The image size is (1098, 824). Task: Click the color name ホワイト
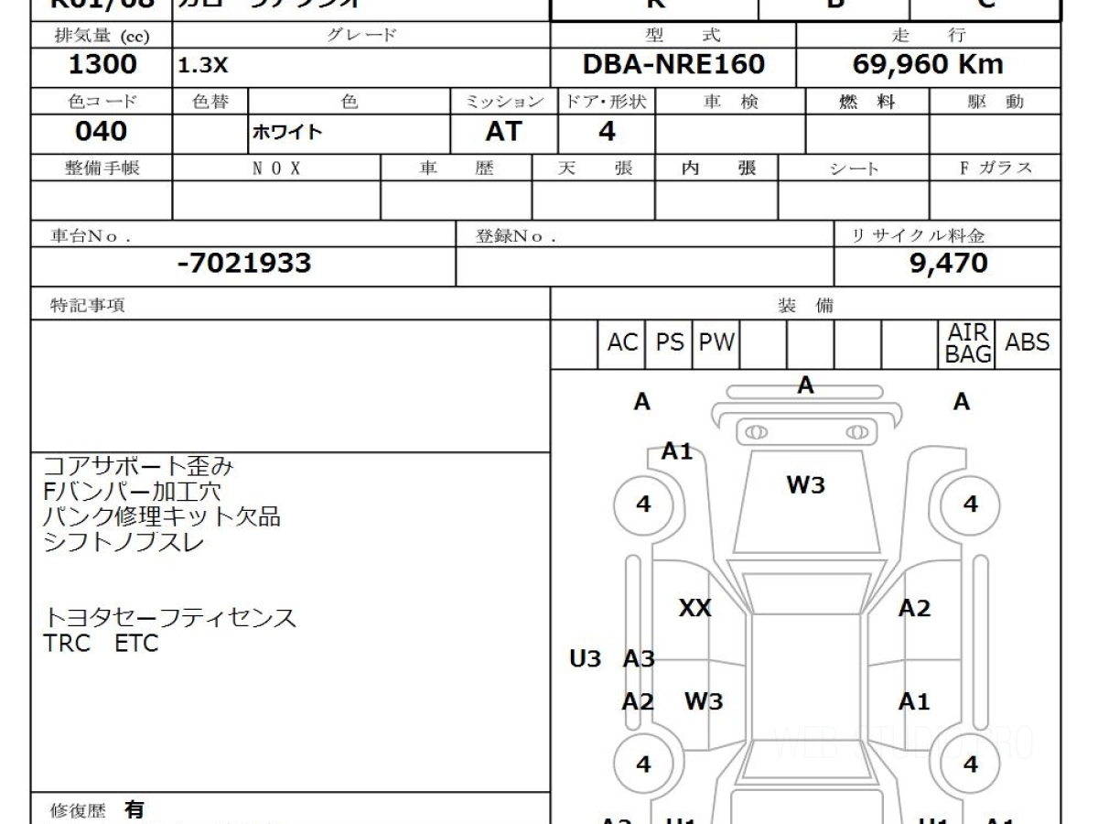pyautogui.click(x=287, y=133)
